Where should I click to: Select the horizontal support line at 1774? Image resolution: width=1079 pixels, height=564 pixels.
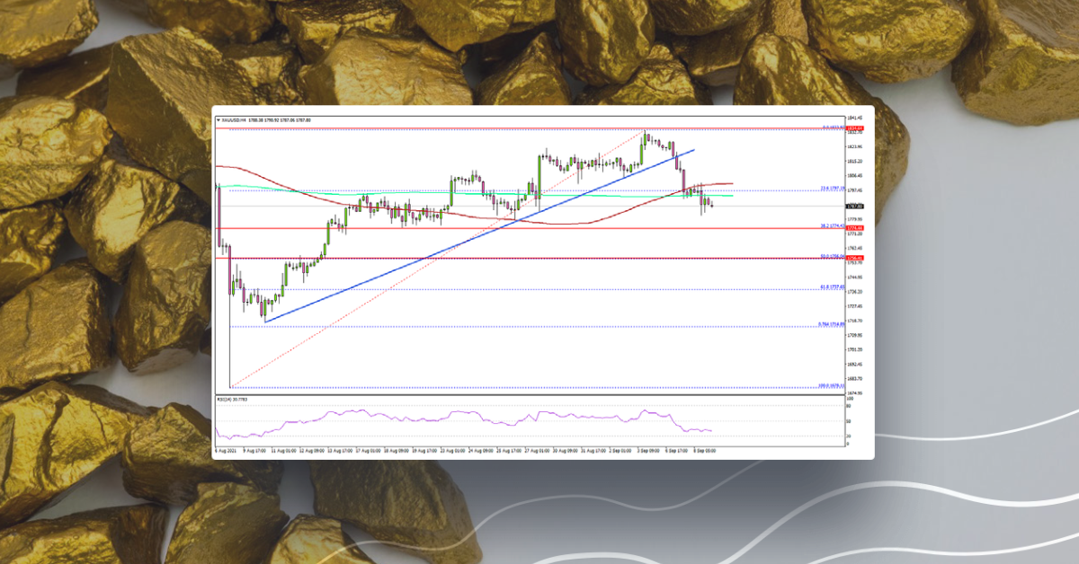[539, 229]
